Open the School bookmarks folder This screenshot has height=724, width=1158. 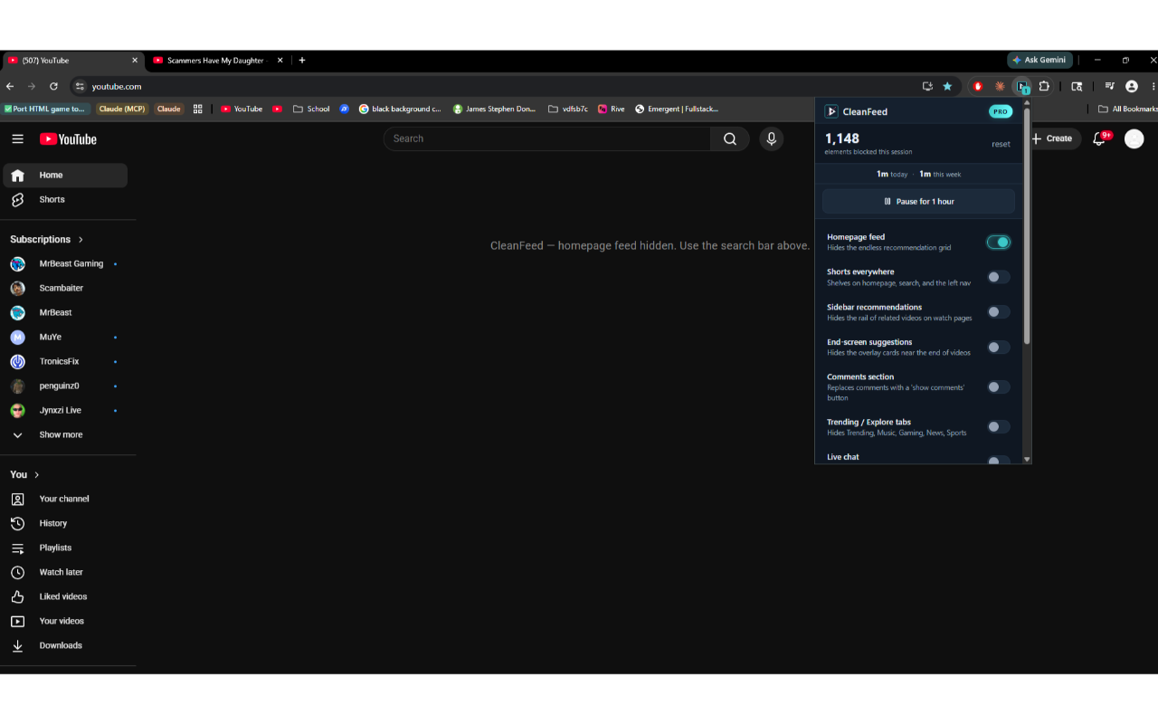pyautogui.click(x=311, y=109)
